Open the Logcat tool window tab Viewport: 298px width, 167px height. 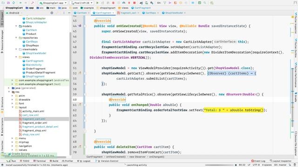click(x=84, y=161)
